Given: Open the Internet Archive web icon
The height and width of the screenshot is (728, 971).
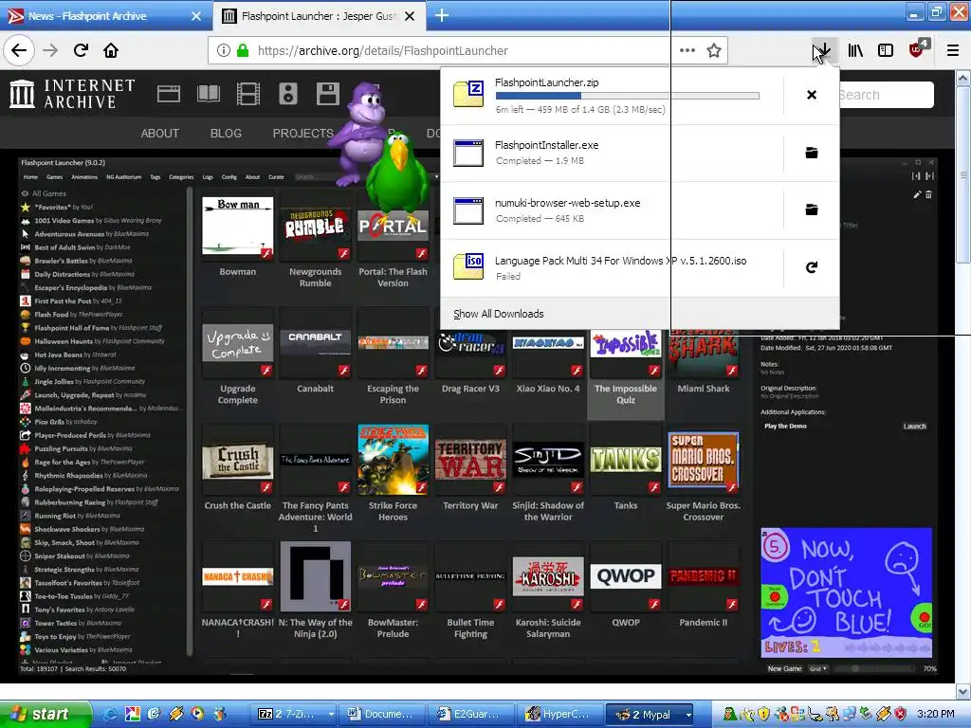Looking at the screenshot, I should pyautogui.click(x=169, y=94).
